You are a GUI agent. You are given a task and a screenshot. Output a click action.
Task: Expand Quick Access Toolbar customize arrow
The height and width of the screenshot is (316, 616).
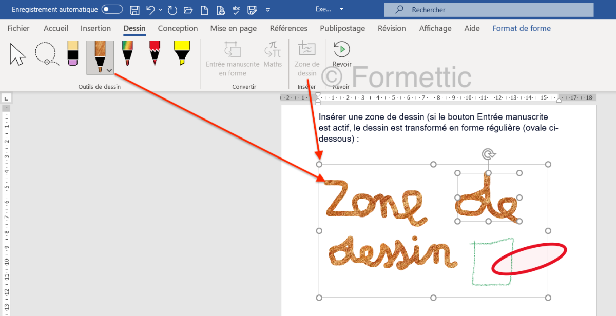tap(267, 10)
